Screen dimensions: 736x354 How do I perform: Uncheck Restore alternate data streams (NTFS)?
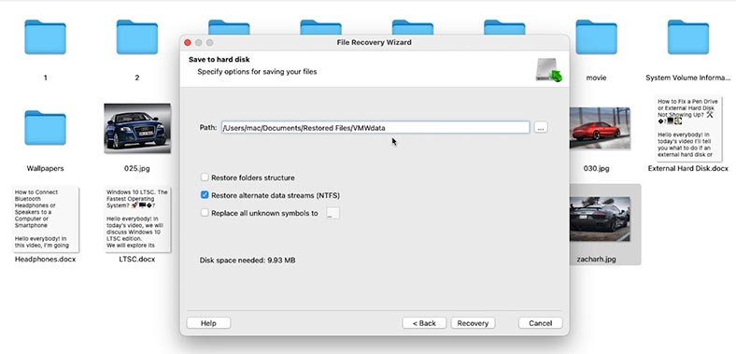[205, 195]
